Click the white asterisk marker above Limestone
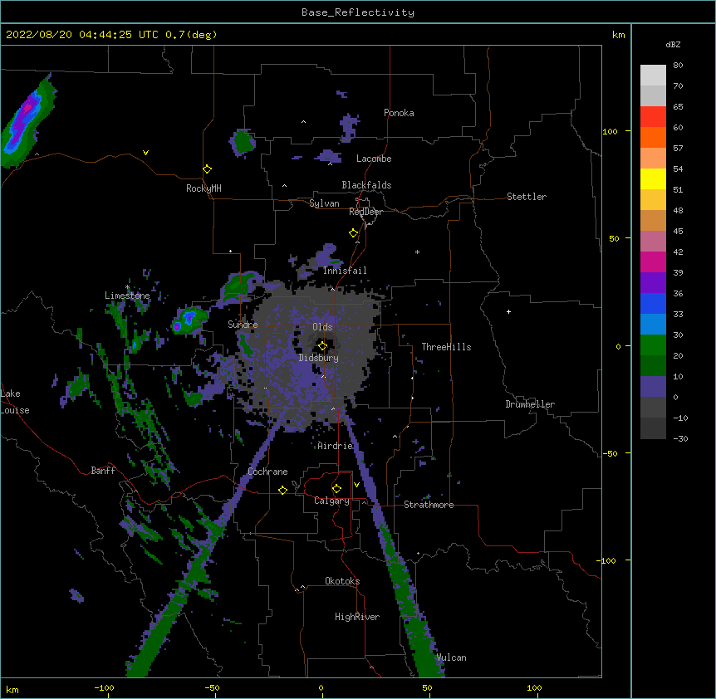Viewport: 716px width, 699px height. point(127,287)
